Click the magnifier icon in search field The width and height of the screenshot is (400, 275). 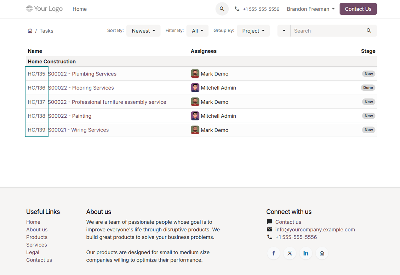click(369, 30)
